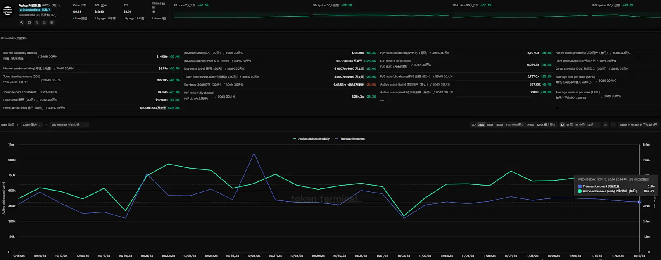Select the 90D time range
Viewport: 661px width, 260px height.
(x=490, y=125)
